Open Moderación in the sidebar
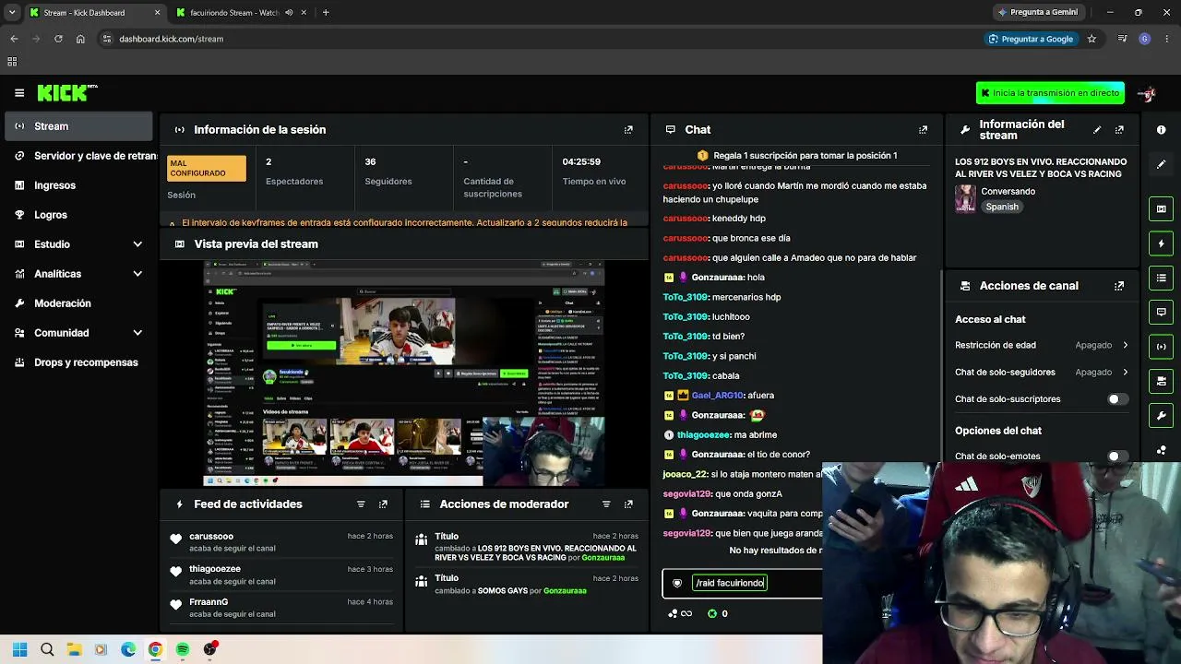This screenshot has width=1181, height=664. coord(79,303)
